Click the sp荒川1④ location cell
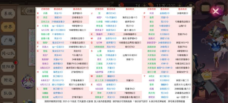The height and width of the screenshot is (103, 228). (58, 97)
